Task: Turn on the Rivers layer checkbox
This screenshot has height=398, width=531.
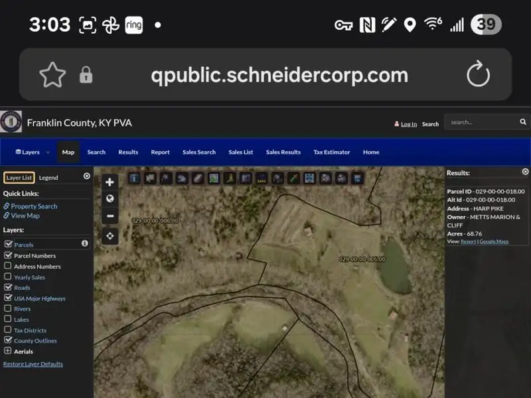Action: (8, 308)
